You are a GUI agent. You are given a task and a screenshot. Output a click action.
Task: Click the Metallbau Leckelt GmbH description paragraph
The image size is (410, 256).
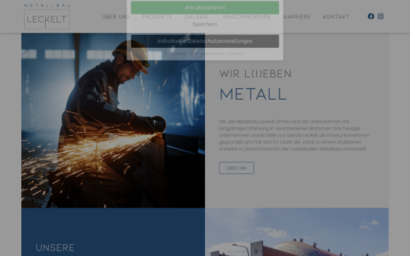coord(294,135)
